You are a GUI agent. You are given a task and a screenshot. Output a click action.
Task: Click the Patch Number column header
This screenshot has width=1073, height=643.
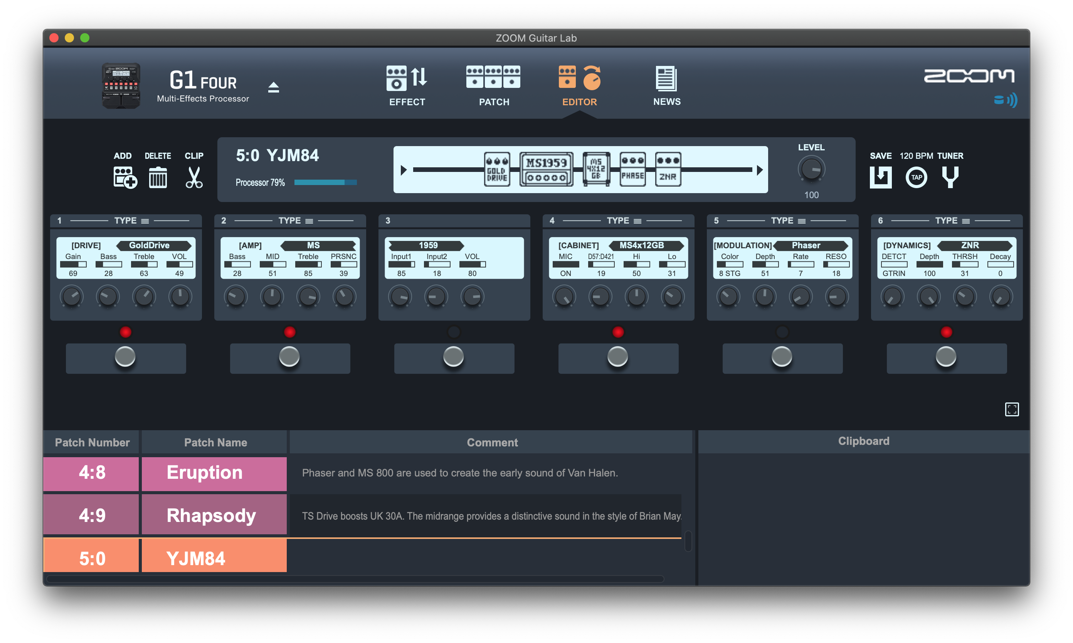point(92,443)
